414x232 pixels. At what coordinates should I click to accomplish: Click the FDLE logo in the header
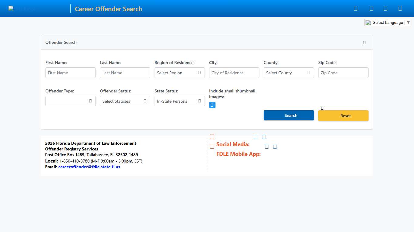22,9
